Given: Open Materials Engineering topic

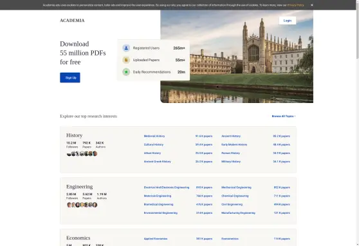Looking at the screenshot, I should tap(157, 196).
